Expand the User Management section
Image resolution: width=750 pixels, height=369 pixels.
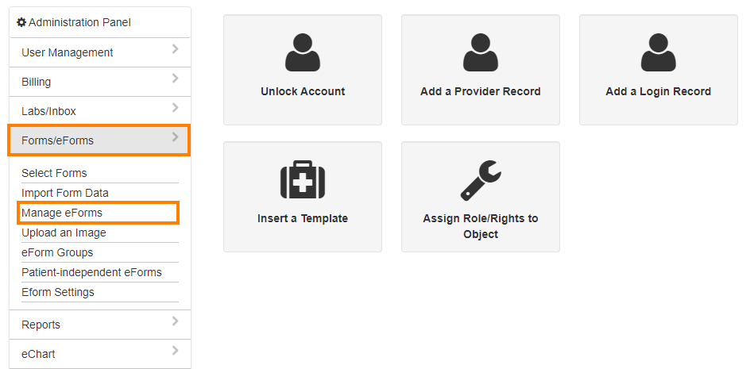click(100, 52)
